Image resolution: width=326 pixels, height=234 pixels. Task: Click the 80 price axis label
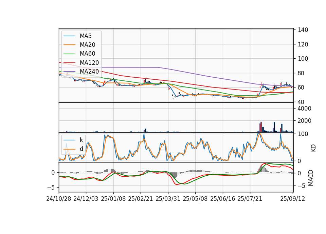(x=301, y=73)
